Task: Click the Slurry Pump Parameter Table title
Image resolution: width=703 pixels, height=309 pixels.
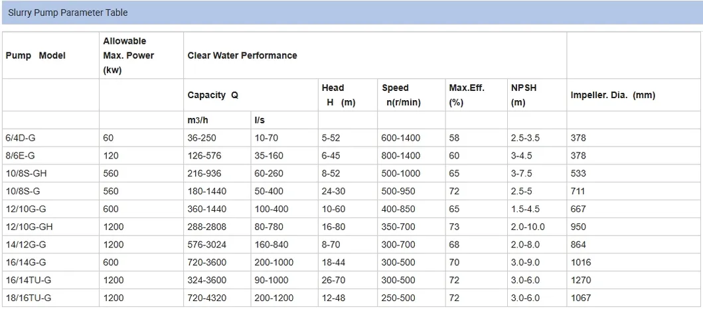Action: 68,13
